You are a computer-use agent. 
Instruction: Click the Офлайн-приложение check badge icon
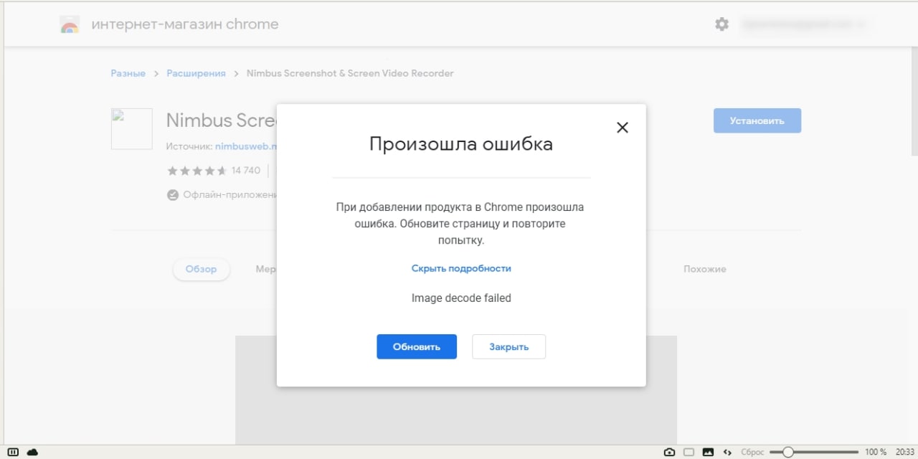(x=172, y=194)
